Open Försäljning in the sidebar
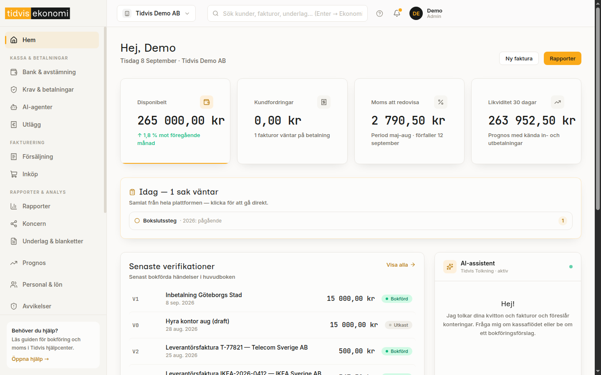 point(52,157)
